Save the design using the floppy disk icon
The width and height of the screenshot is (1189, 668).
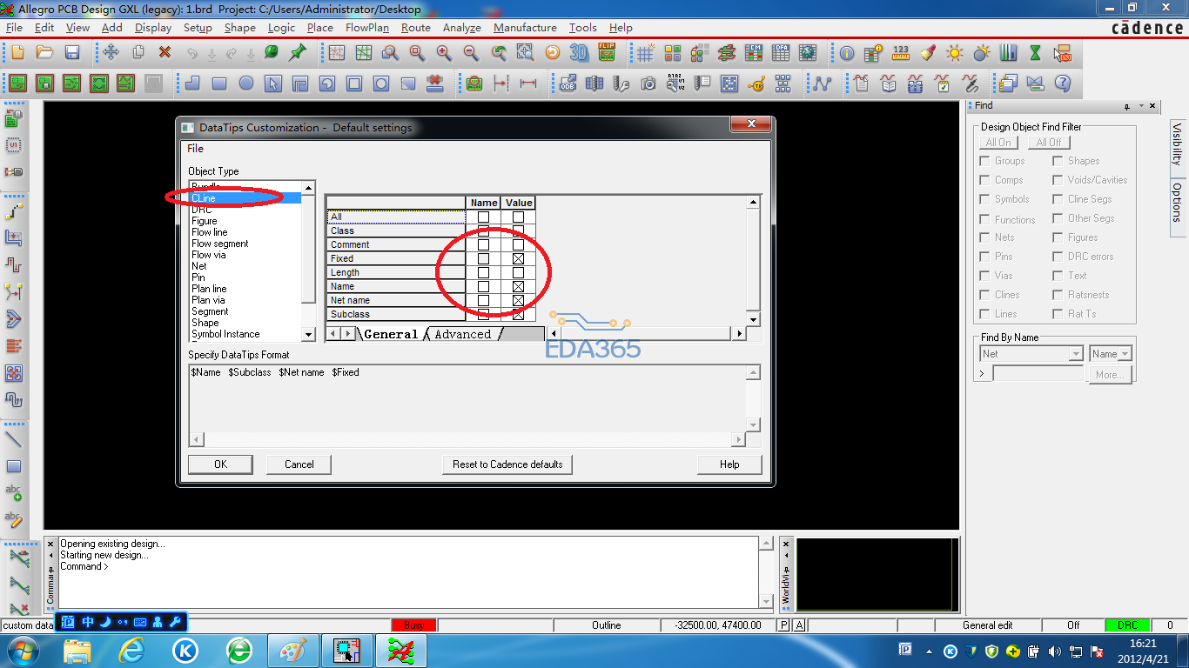[72, 52]
